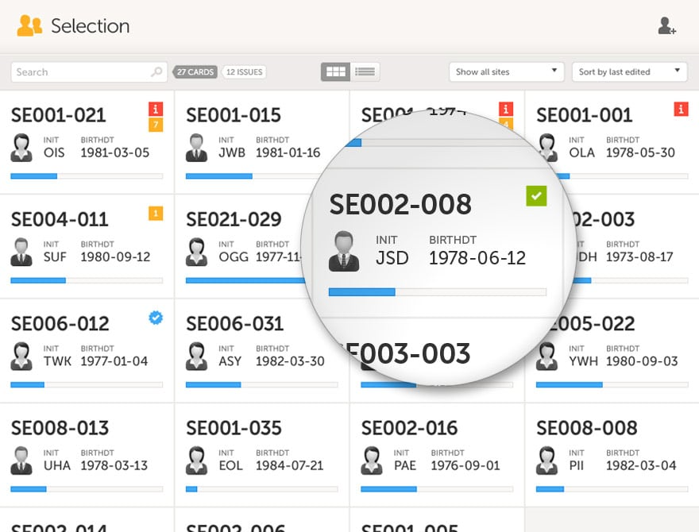The image size is (699, 532).
Task: Click male avatar on SE002-008 card
Action: (344, 251)
